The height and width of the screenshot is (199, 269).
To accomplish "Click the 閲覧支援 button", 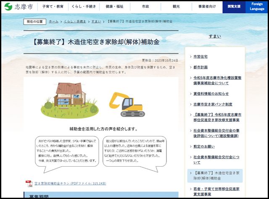I will [234, 7].
